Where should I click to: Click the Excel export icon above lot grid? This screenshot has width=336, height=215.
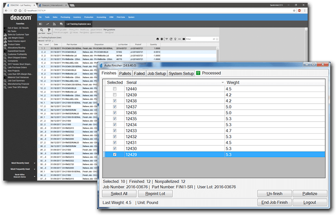162,39
